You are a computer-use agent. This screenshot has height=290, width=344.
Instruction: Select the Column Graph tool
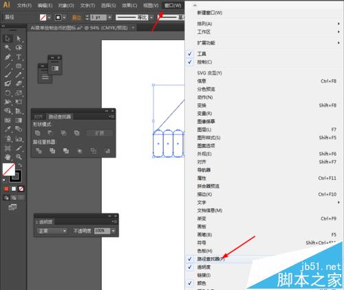[19, 138]
